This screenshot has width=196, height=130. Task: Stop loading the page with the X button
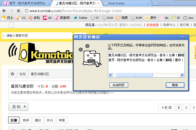tap(18, 11)
